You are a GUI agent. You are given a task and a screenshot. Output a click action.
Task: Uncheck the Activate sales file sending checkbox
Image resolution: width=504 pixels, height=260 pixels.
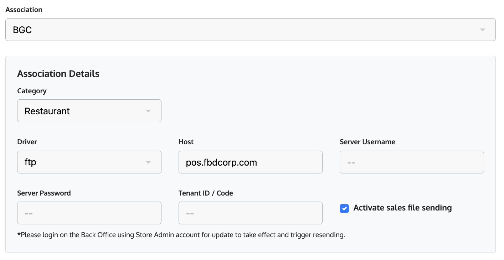pyautogui.click(x=344, y=208)
